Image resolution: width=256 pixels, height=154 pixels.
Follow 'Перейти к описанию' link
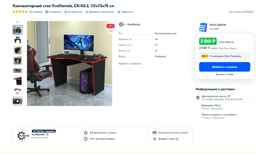(130, 64)
